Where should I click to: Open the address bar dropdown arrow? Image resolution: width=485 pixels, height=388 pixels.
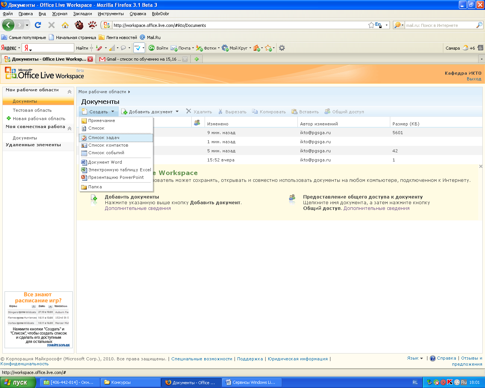coord(387,25)
